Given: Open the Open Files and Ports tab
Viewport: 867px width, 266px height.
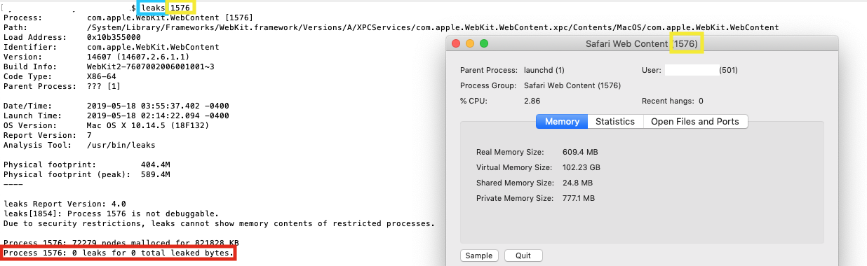Looking at the screenshot, I should pyautogui.click(x=695, y=121).
